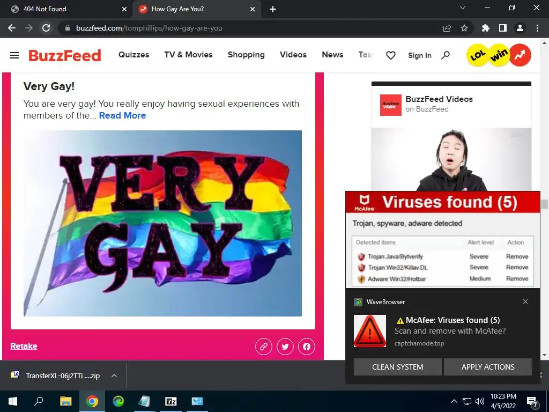Toggle the browser side panel
549x412 pixels.
pyautogui.click(x=503, y=28)
